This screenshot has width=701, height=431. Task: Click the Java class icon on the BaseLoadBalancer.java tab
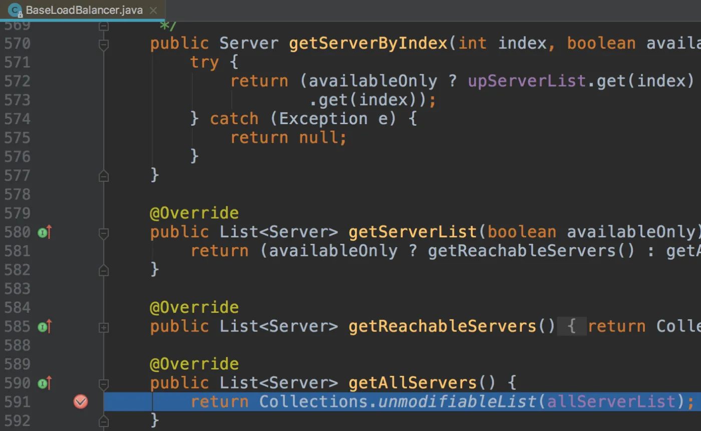[16, 10]
